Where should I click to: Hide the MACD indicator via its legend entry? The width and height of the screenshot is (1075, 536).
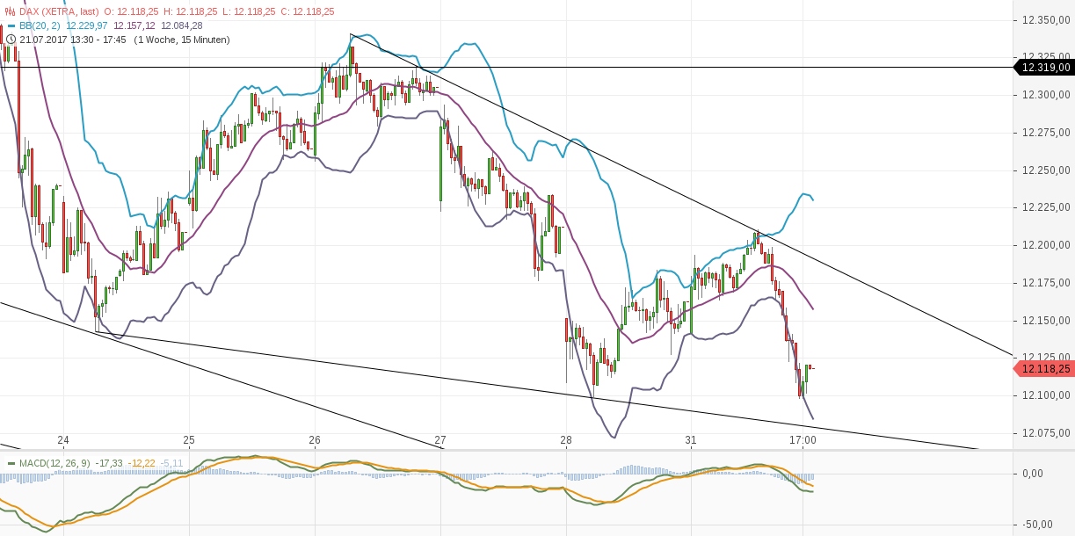53,461
